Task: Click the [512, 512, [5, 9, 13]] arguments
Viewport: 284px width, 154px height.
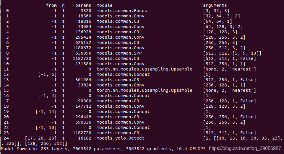Action: coord(232,53)
